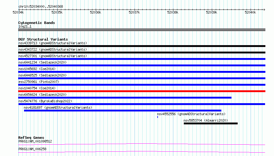Click the esv2750961 (Pinto2007) label
274x156 pixels.
click(x=39, y=82)
